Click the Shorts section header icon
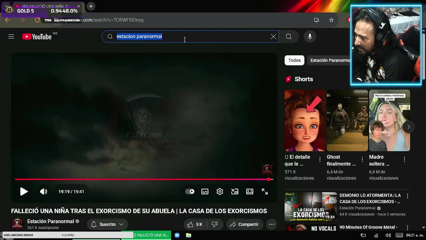Screen dimensions: 426x240 tap(288, 79)
